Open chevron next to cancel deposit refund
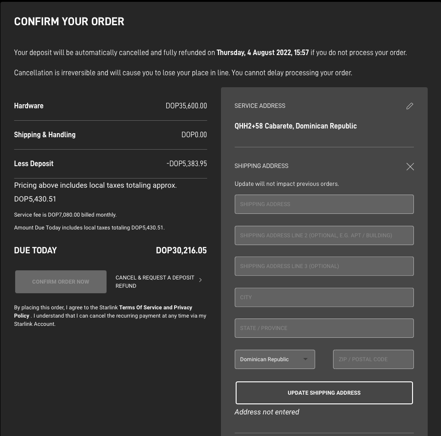The width and height of the screenshot is (441, 436). tap(200, 280)
